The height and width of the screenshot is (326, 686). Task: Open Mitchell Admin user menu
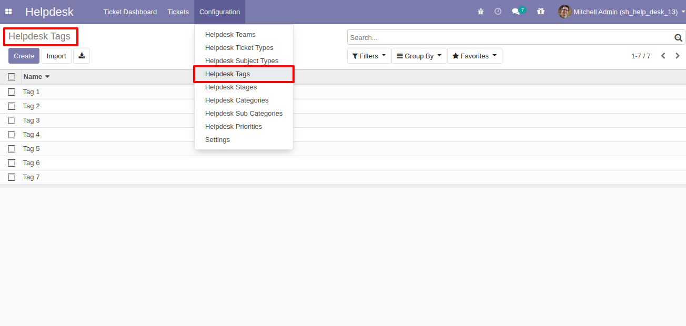tap(621, 12)
